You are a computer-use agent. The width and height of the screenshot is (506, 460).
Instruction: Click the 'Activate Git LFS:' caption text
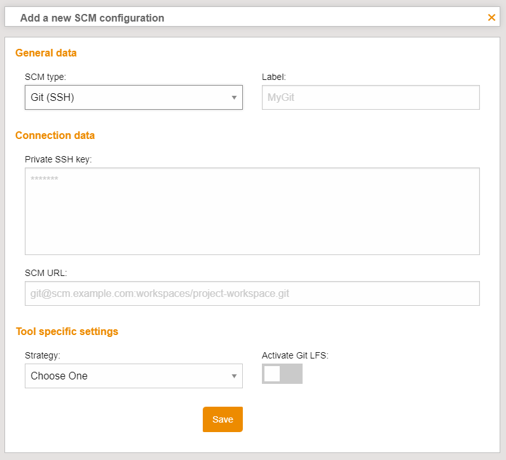295,355
